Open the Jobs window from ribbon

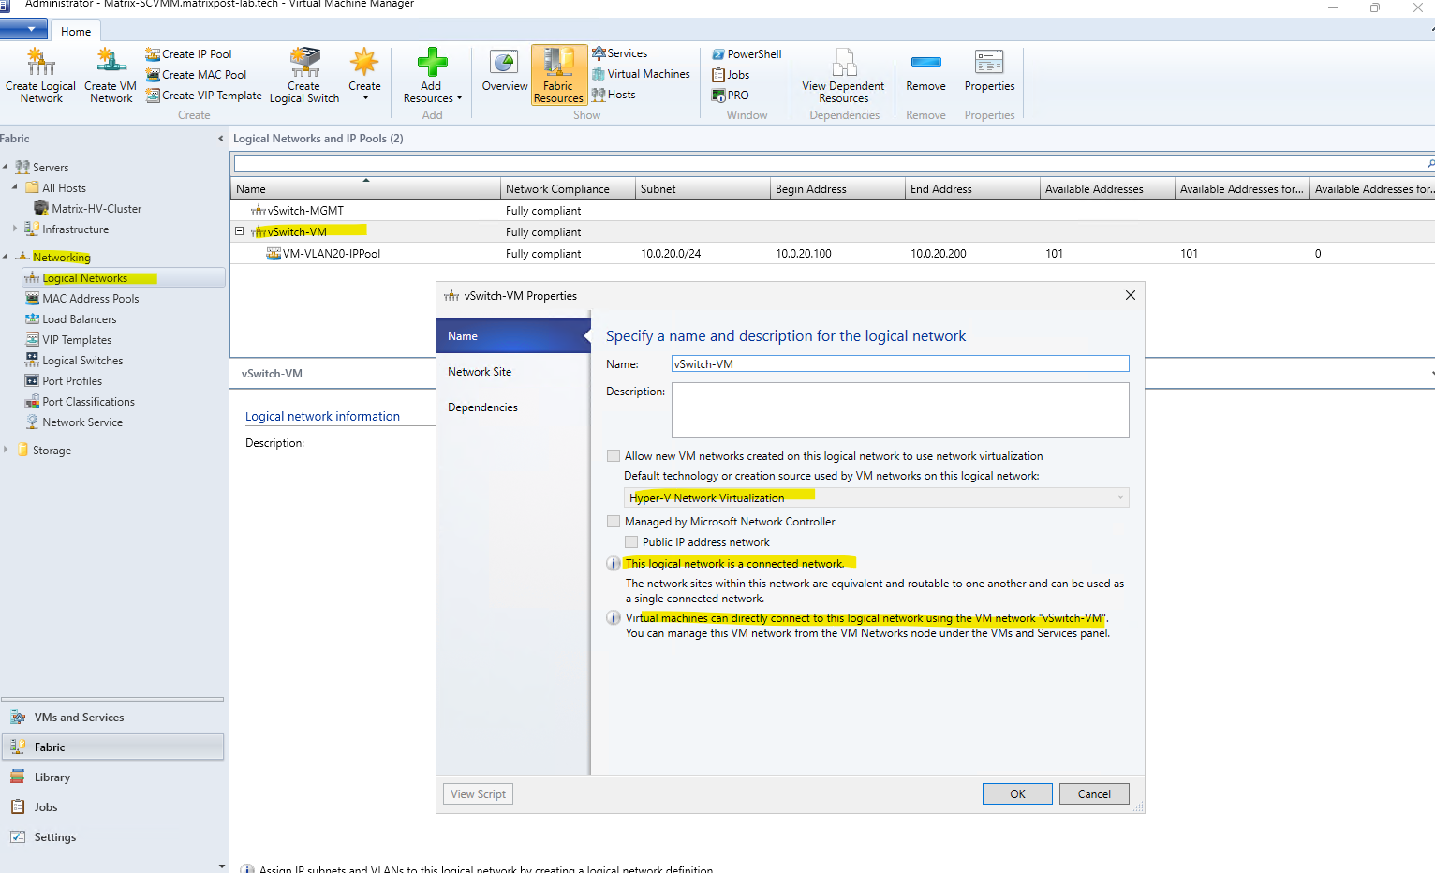click(x=731, y=75)
